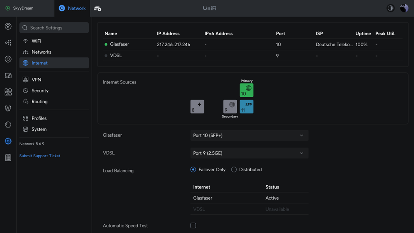Open the VDSL port dropdown
Image resolution: width=414 pixels, height=233 pixels.
[249, 153]
